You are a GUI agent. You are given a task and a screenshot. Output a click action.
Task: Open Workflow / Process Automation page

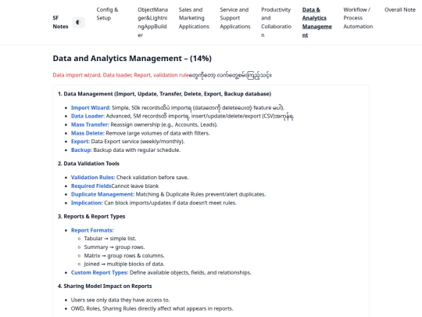(x=358, y=18)
